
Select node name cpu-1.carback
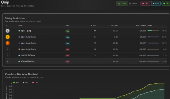(28, 49)
